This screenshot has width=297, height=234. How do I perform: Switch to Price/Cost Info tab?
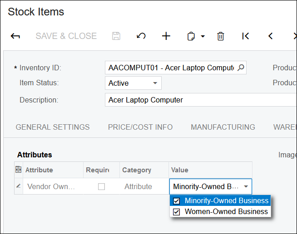(140, 127)
